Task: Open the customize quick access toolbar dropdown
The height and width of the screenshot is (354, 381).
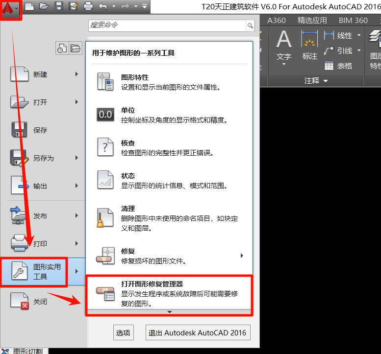Action: tap(145, 6)
